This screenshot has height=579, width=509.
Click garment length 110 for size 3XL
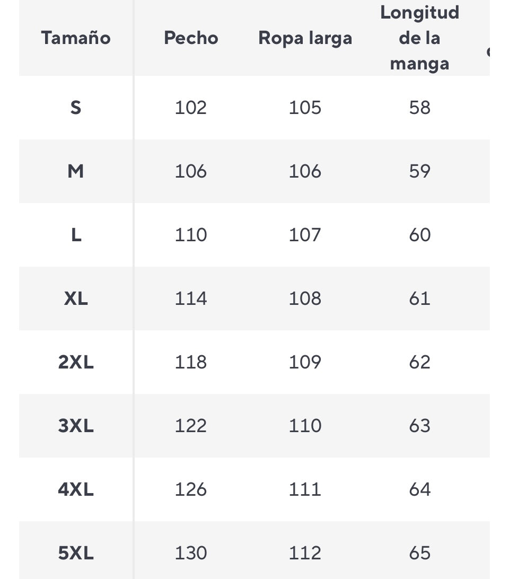(305, 426)
